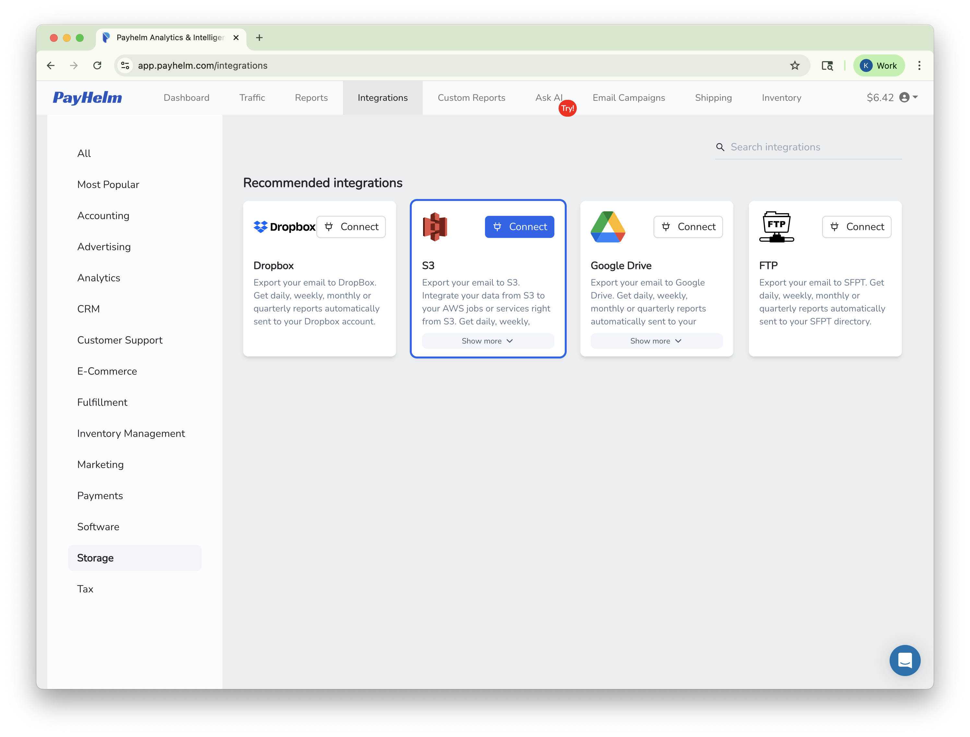The width and height of the screenshot is (970, 737).
Task: Connect the Dropbox integration
Action: click(x=351, y=227)
